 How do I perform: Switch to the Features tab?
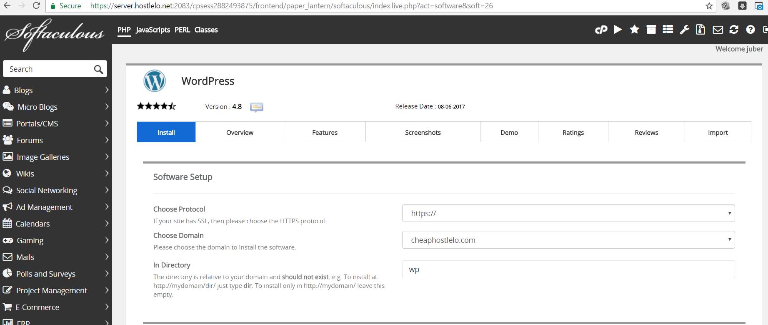click(325, 132)
